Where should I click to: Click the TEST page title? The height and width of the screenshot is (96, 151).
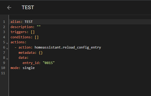point(28,7)
